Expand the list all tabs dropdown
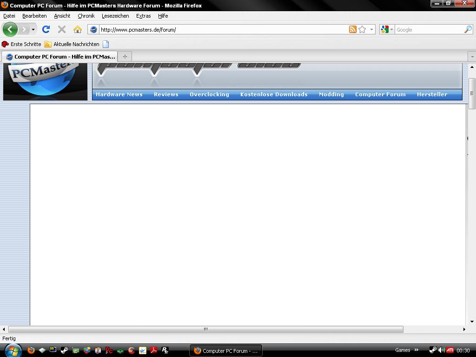Viewport: 476px width, 357px height. pyautogui.click(x=472, y=56)
